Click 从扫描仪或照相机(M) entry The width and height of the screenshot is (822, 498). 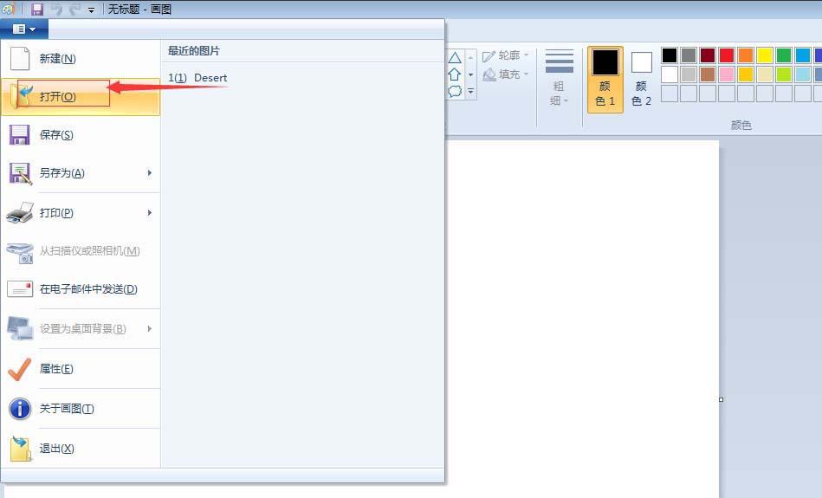tap(81, 251)
